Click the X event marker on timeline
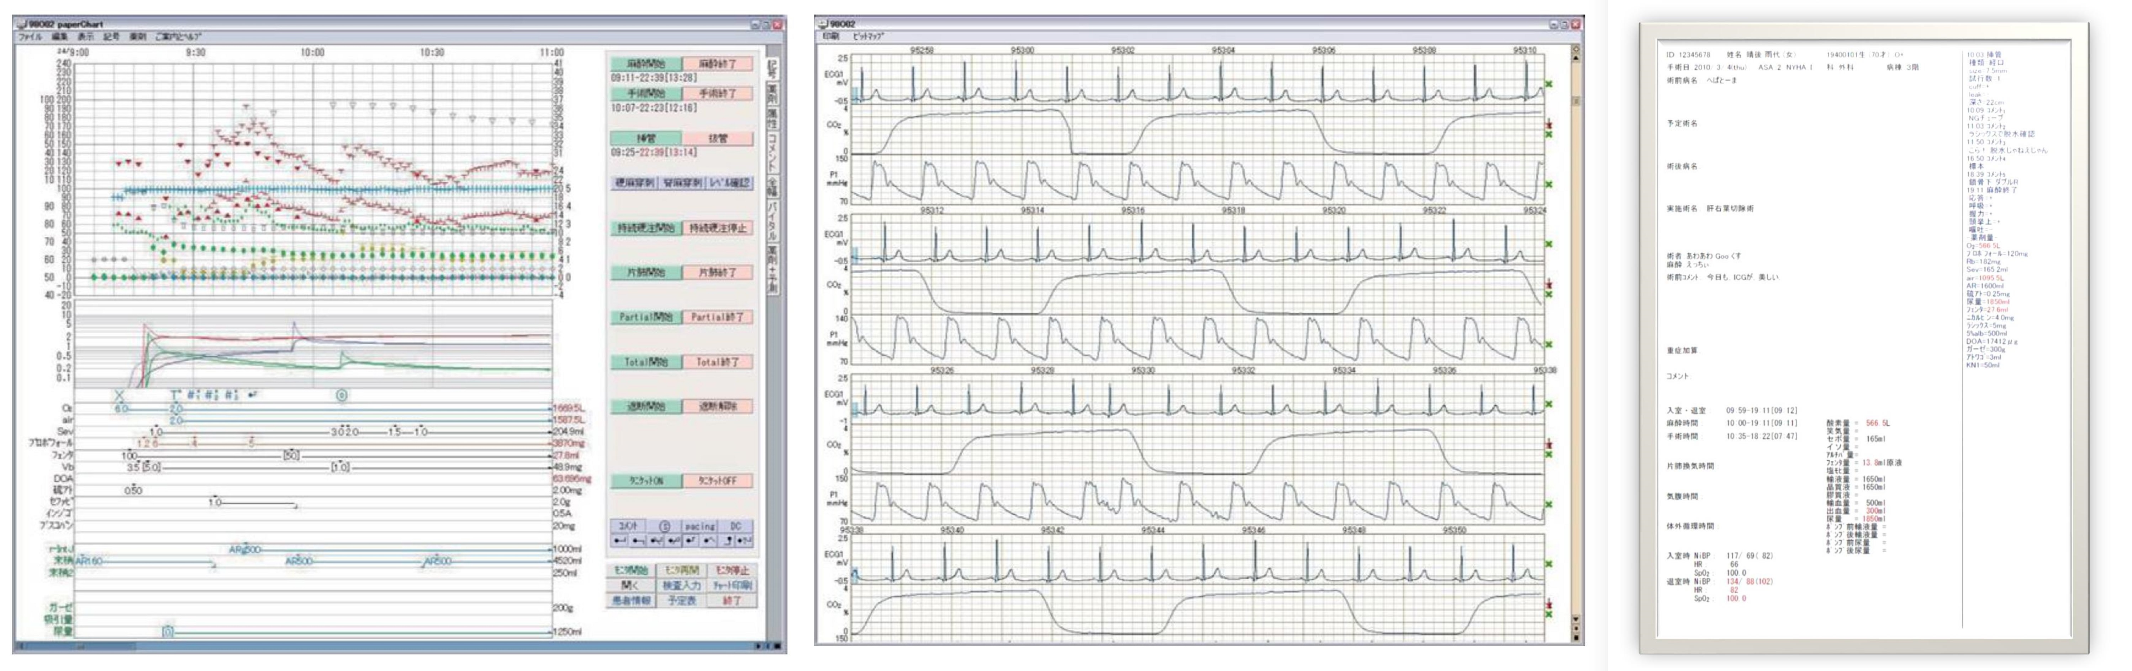2132x671 pixels. [x=119, y=396]
